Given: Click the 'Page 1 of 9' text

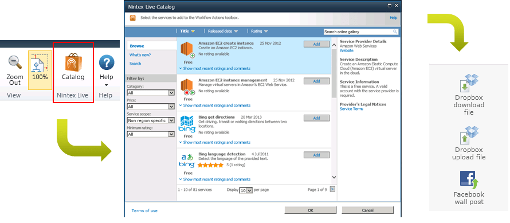Looking at the screenshot, I should tap(317, 190).
